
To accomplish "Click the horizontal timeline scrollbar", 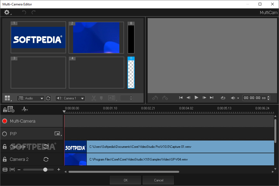I will pyautogui.click(x=124, y=172).
